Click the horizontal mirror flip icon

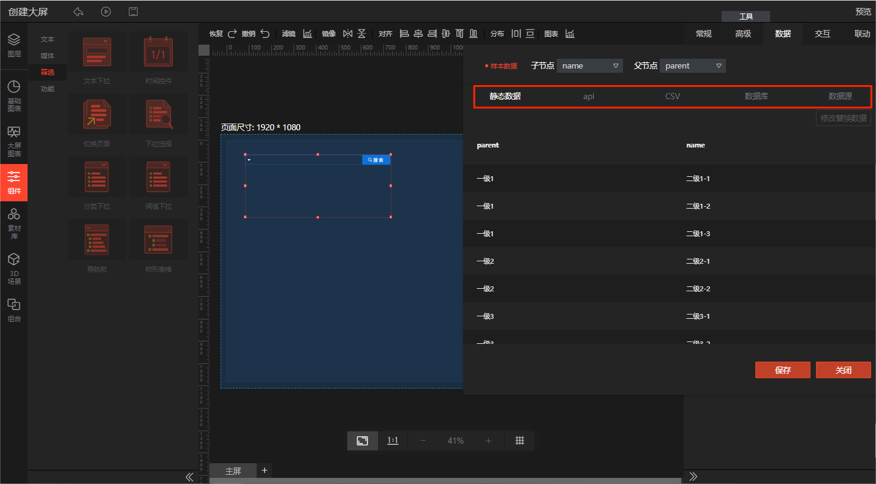click(348, 34)
